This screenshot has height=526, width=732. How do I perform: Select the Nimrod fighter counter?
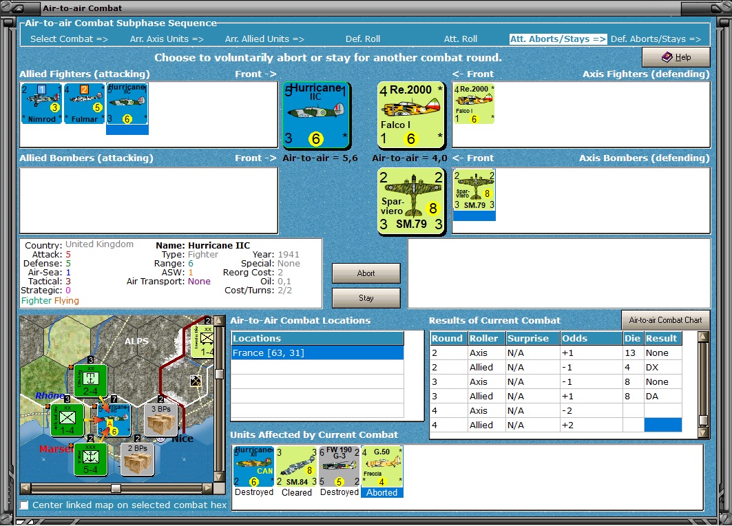[41, 103]
